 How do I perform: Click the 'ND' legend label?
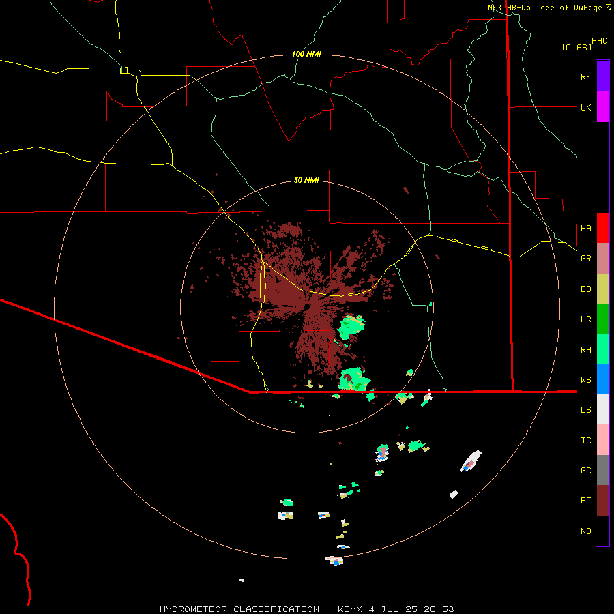[585, 531]
